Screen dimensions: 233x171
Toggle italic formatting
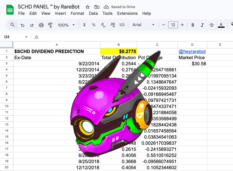tap(202, 25)
